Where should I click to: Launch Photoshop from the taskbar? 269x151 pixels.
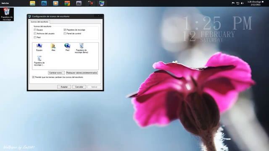pyautogui.click(x=44, y=3)
